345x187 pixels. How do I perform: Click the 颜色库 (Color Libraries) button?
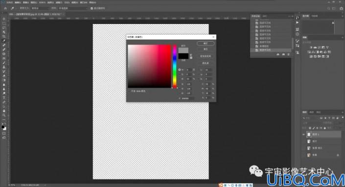(x=206, y=63)
